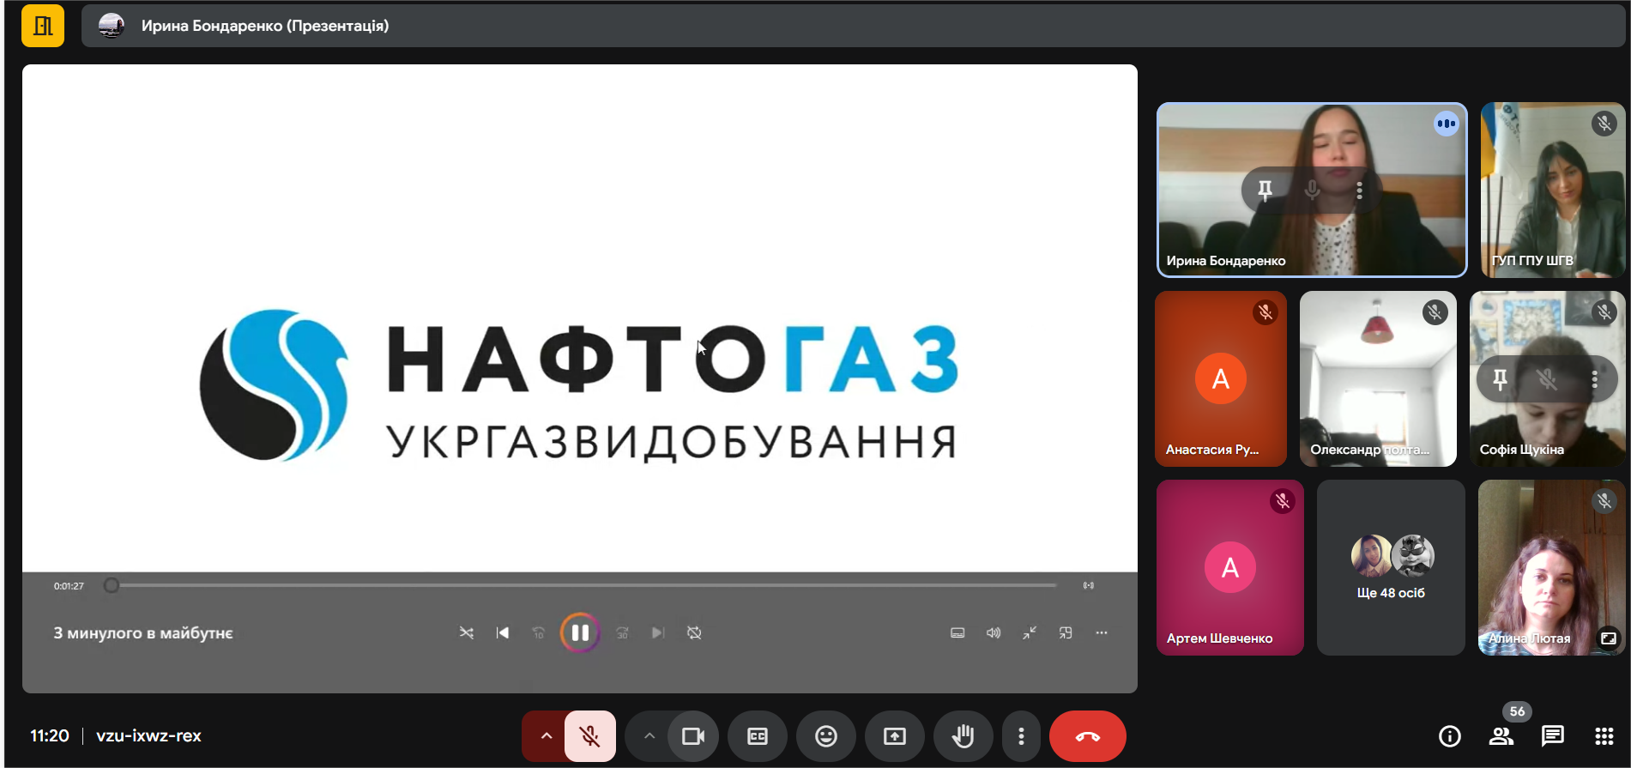The image size is (1631, 768).
Task: Pause the presentation video playback
Action: [580, 633]
